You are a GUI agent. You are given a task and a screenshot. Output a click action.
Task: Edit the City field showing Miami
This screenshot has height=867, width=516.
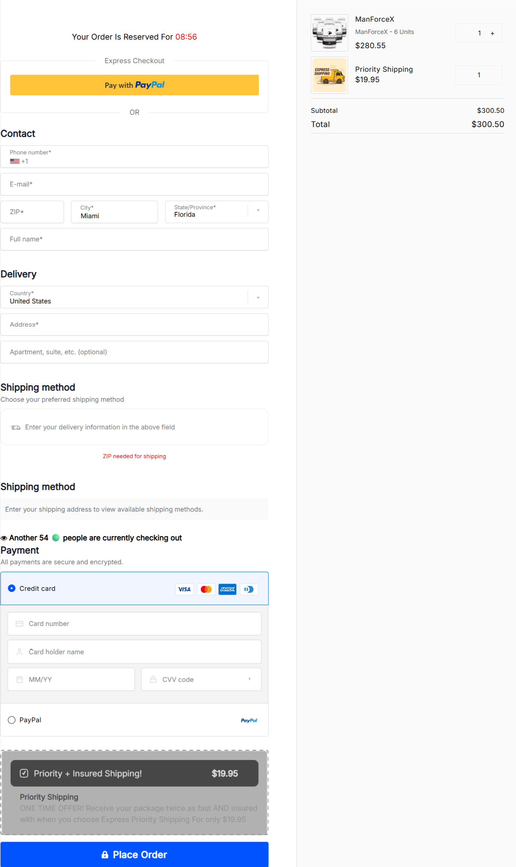tap(115, 212)
